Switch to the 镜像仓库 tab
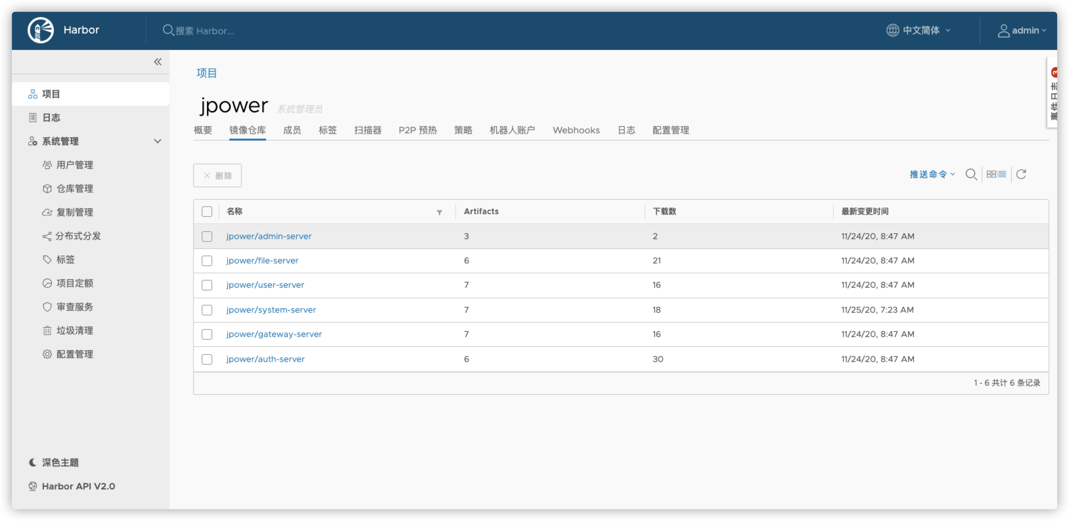Screen dimensions: 1069x521 [x=248, y=130]
